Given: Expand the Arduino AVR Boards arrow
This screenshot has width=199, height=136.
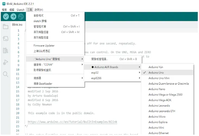Looking at the screenshot, I should 139,67.
